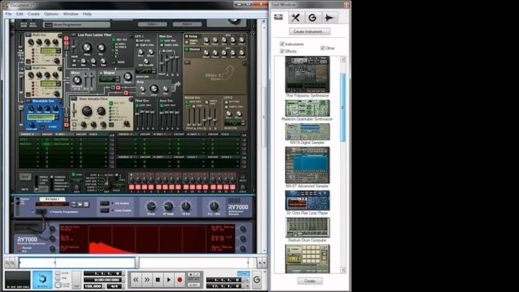Screen dimensions: 519x292
Task: Open the Options menu
Action: (51, 14)
